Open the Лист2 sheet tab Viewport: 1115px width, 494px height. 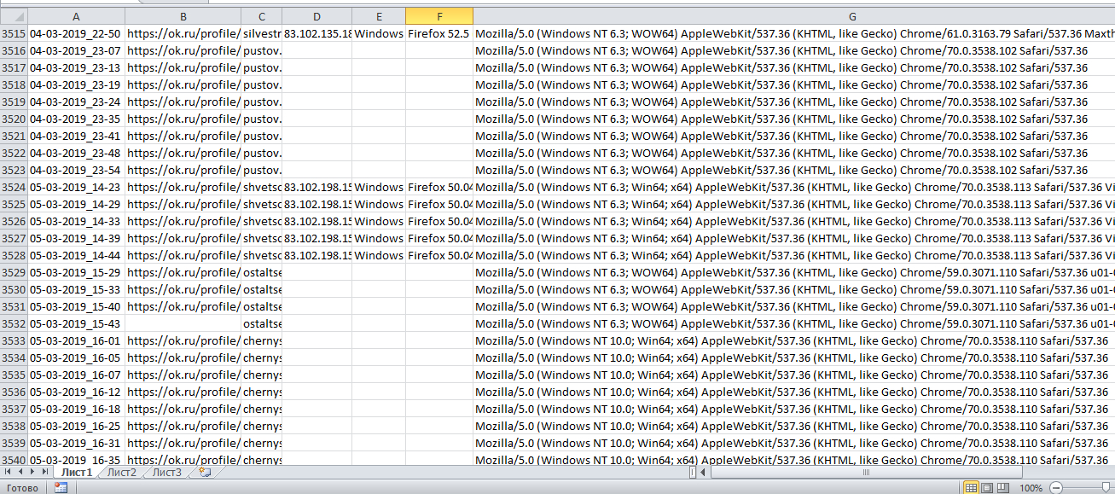point(121,472)
